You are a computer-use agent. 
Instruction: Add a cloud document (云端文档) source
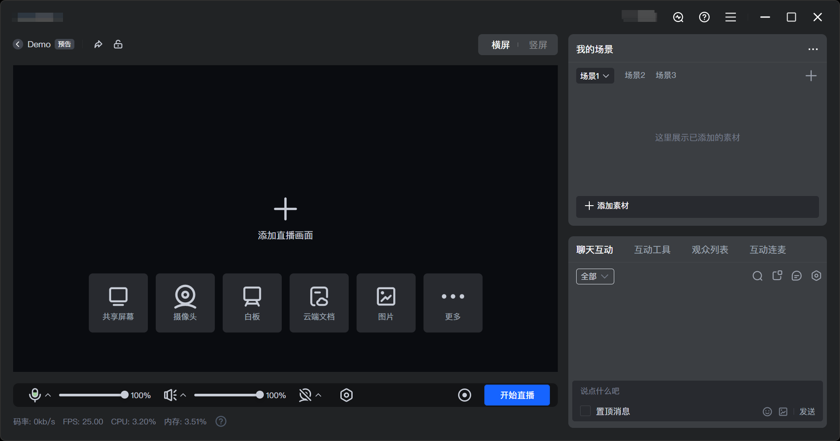point(319,303)
